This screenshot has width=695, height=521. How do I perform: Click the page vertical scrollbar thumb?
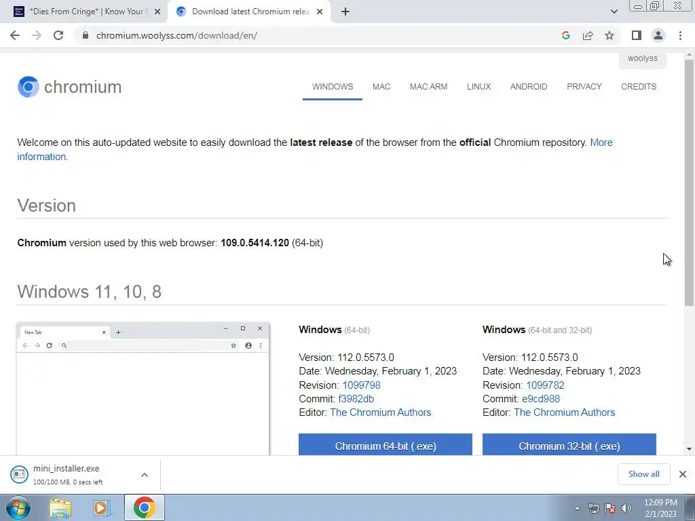[x=689, y=182]
